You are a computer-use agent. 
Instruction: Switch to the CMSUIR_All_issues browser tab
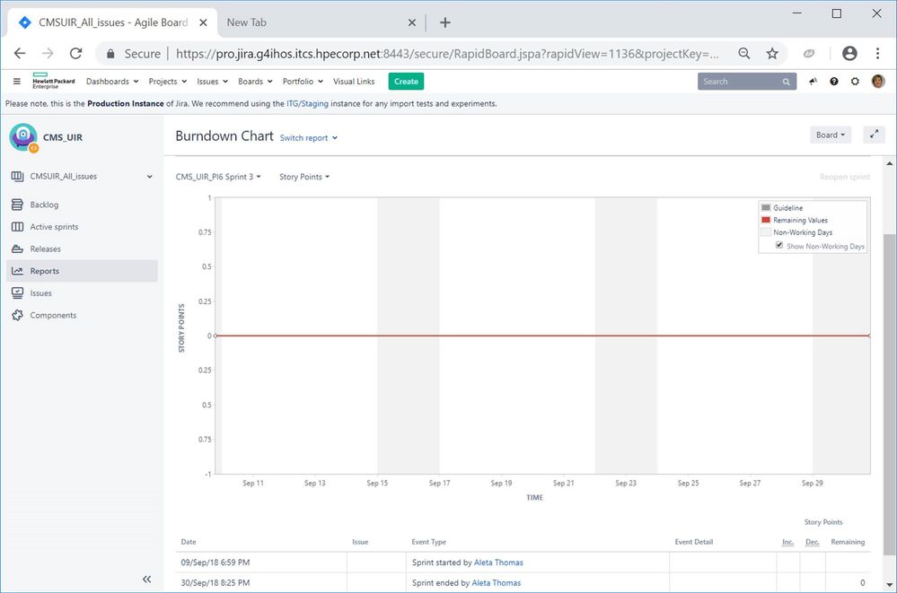(x=113, y=22)
